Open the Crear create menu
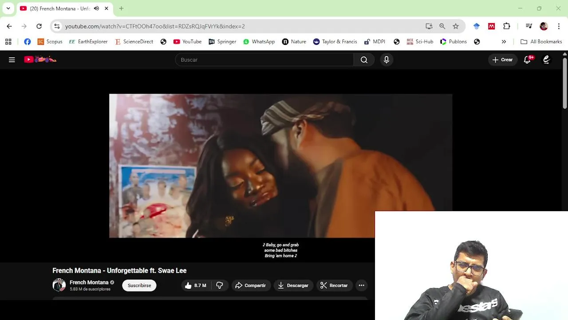This screenshot has height=320, width=568. point(502,60)
